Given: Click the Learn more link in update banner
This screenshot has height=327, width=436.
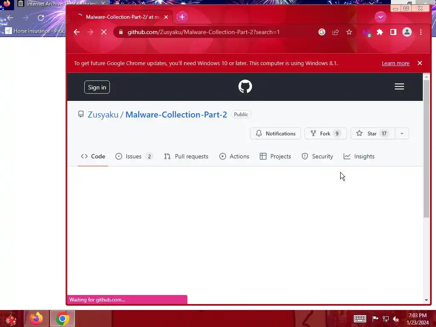Looking at the screenshot, I should click(396, 63).
